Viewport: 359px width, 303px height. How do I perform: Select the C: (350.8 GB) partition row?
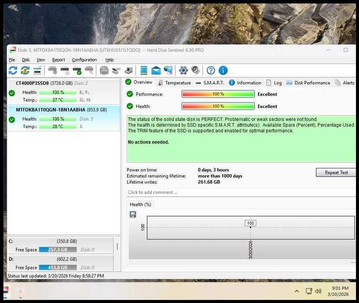pos(61,245)
